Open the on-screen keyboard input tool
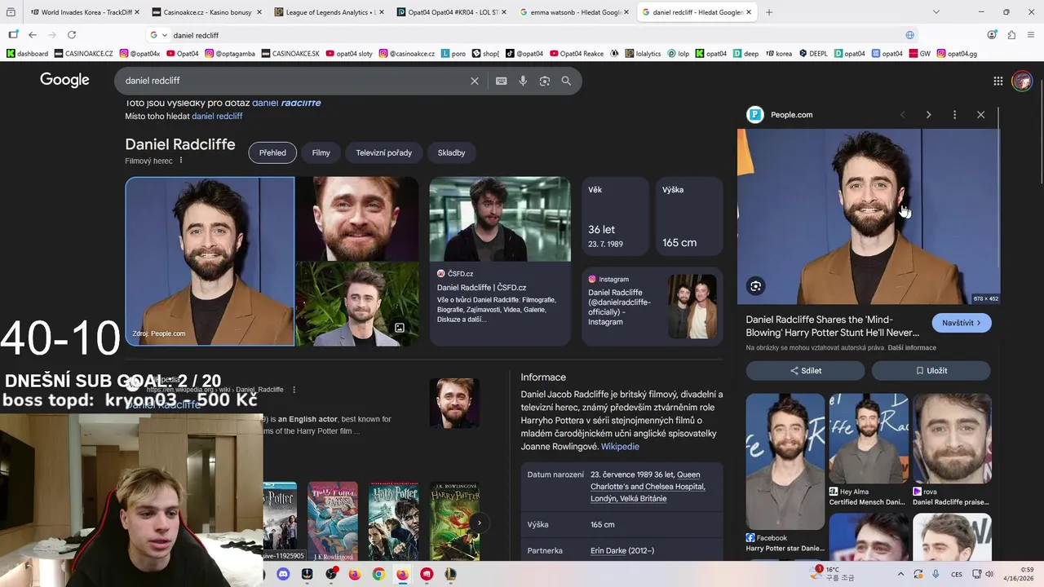Screen dimensions: 1044x587 click(501, 81)
